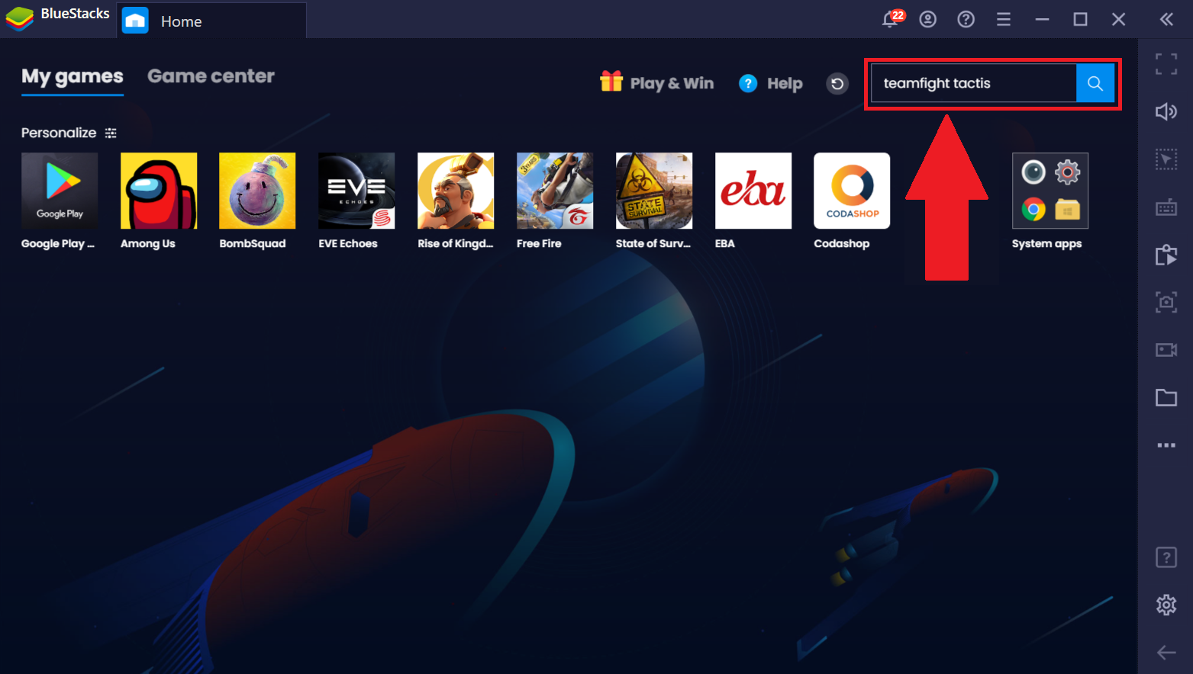The height and width of the screenshot is (674, 1193).
Task: Click the dotted cursor selection icon in sidebar
Action: [1166, 159]
